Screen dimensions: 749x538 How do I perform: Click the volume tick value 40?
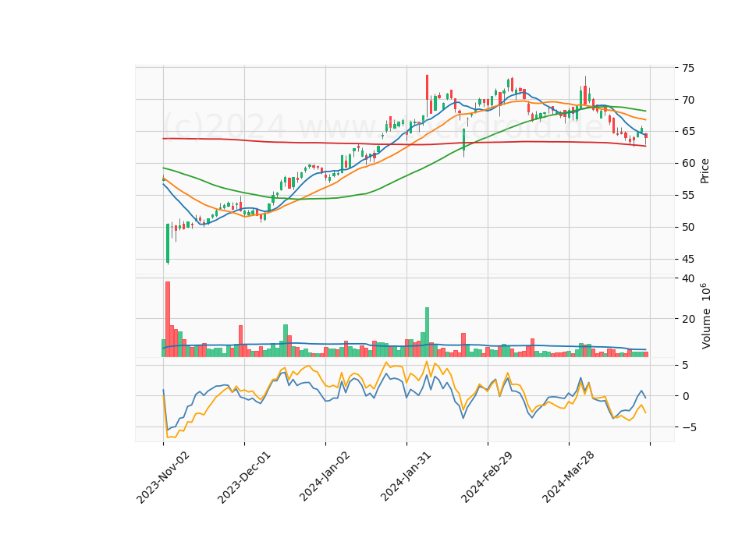(688, 278)
